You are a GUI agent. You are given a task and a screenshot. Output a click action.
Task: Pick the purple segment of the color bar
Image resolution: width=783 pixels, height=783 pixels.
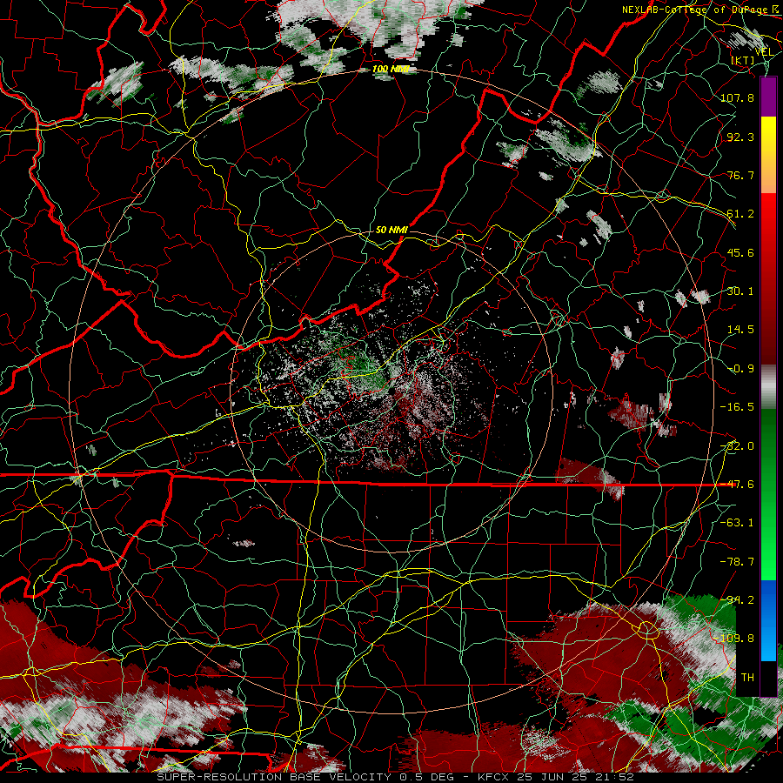[768, 97]
